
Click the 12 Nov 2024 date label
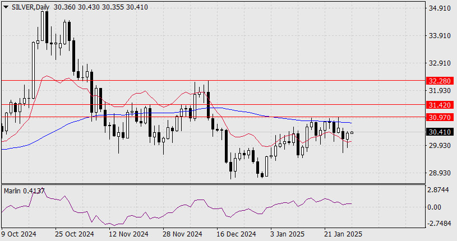[x=128, y=234]
